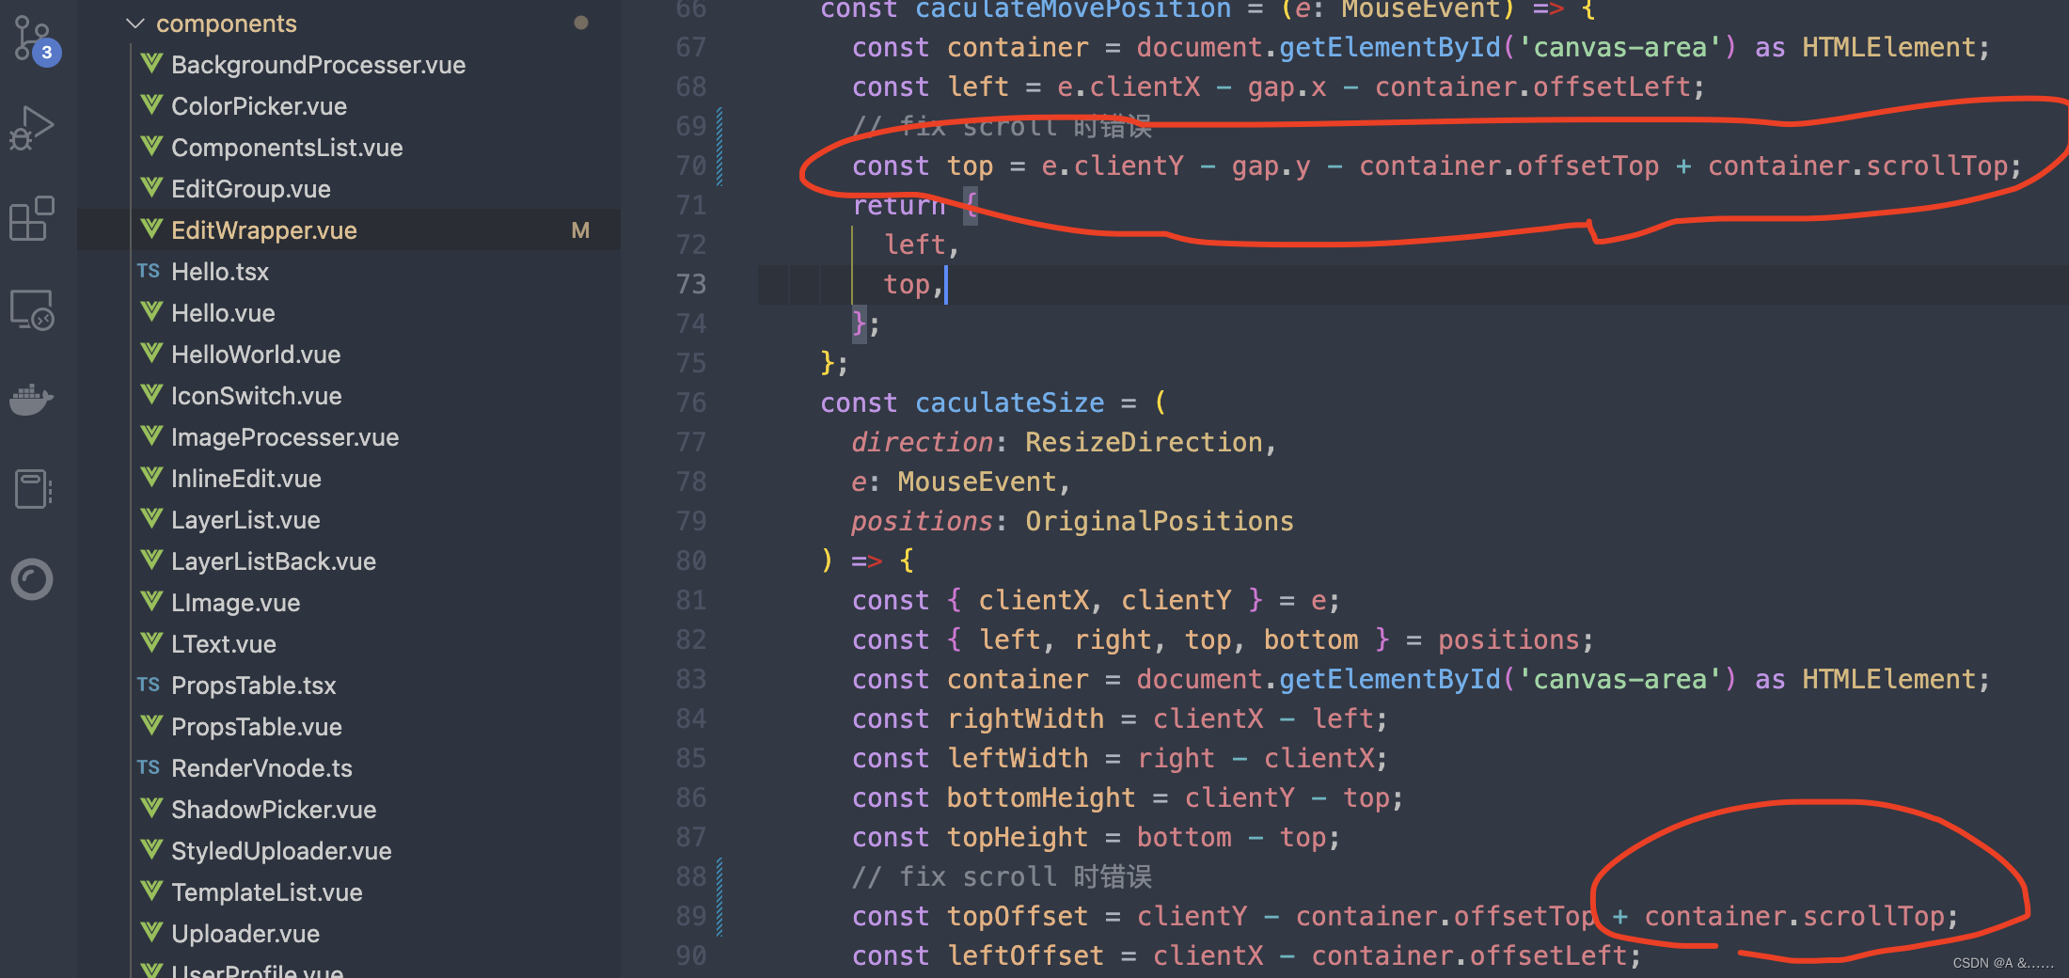Open LImage.vue file

click(x=235, y=603)
